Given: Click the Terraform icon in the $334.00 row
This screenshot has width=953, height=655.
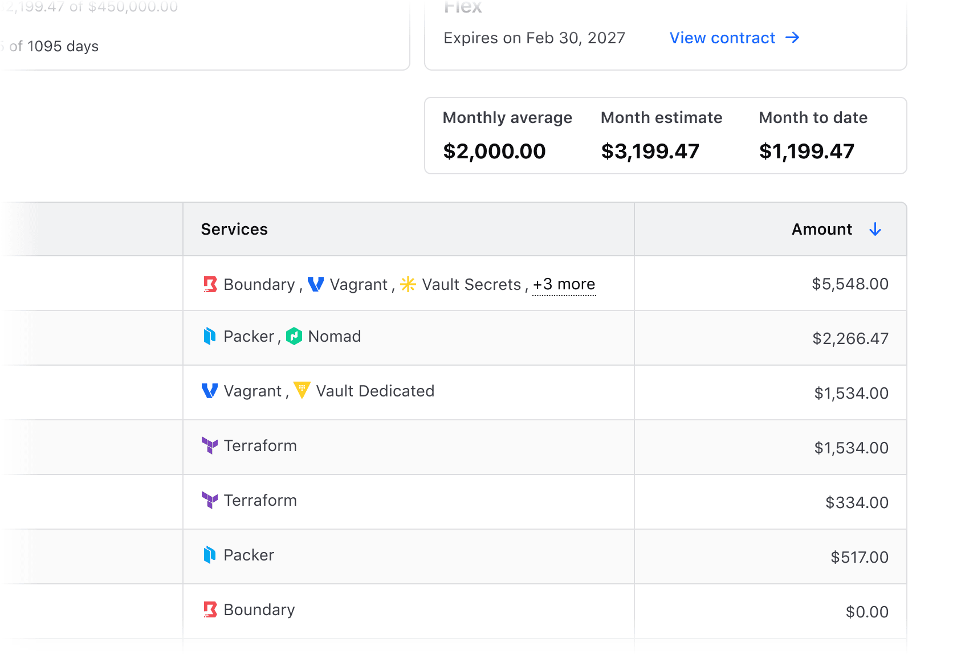Looking at the screenshot, I should [x=210, y=500].
